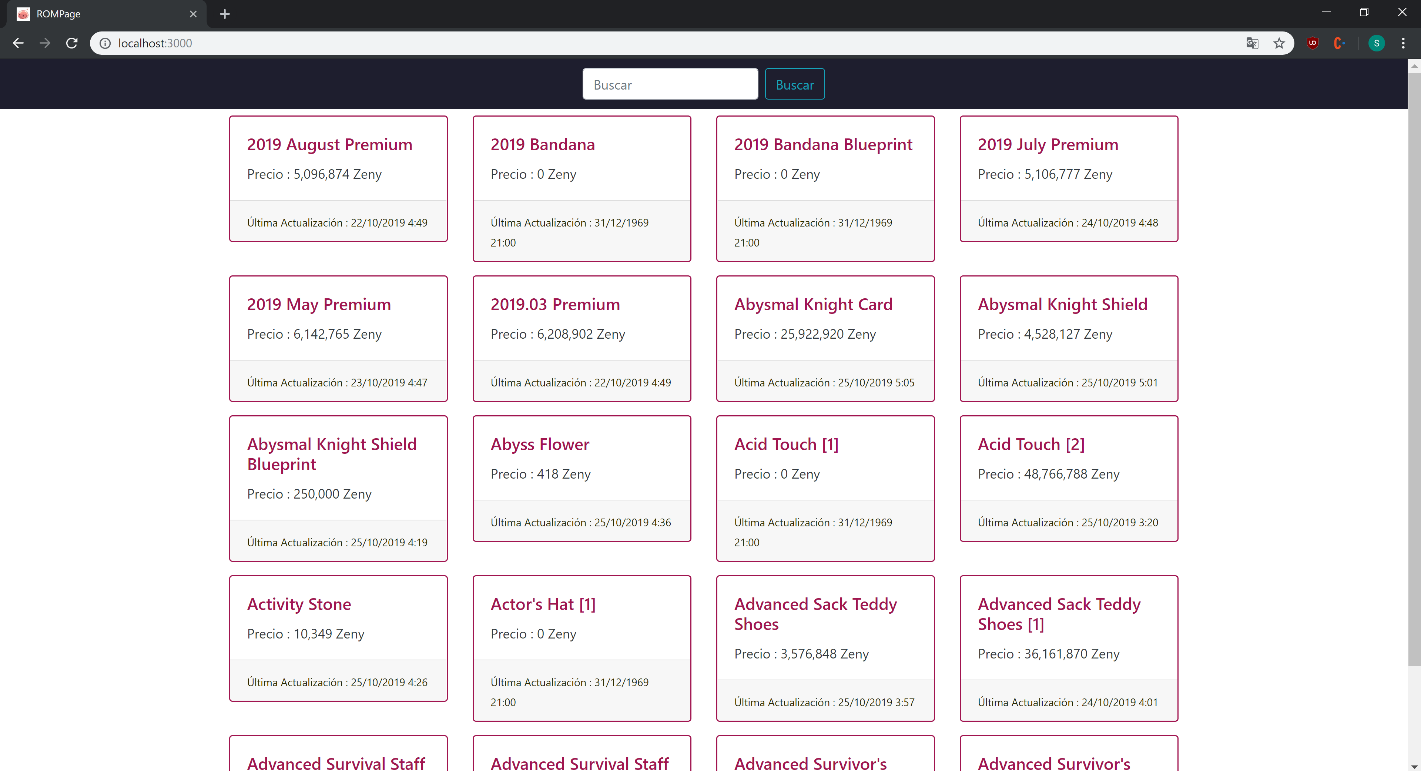Screen dimensions: 1421x771
Task: Click the Activity Stone card title
Action: [x=299, y=604]
